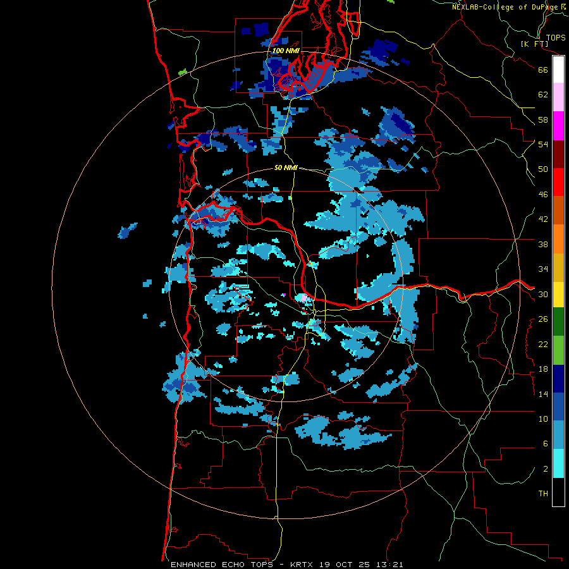Viewport: 569px width, 569px height.
Task: Click the legend value 58
Action: click(543, 119)
